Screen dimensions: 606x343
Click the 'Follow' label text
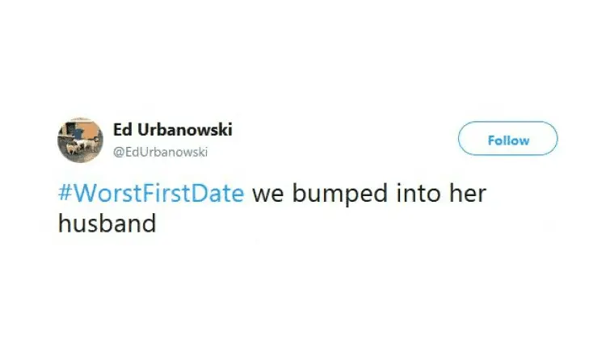pyautogui.click(x=508, y=140)
